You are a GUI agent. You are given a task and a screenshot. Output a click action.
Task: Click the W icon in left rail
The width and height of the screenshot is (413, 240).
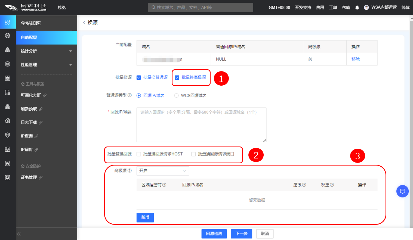pyautogui.click(x=8, y=163)
